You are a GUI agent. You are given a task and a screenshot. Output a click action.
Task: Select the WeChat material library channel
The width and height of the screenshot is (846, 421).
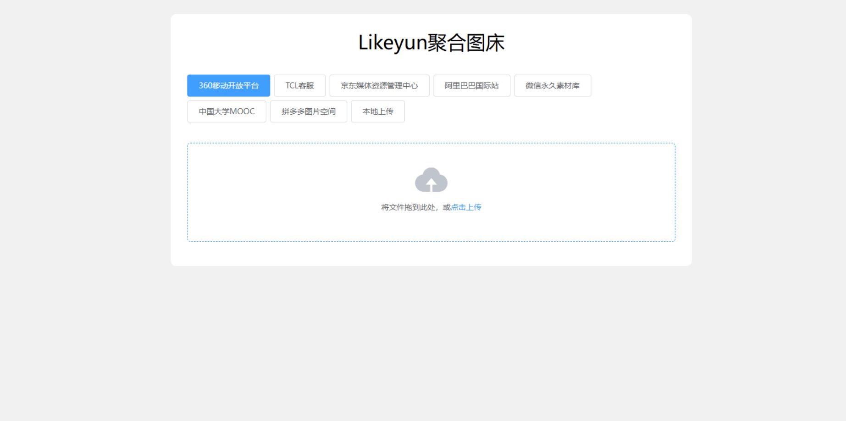[553, 85]
